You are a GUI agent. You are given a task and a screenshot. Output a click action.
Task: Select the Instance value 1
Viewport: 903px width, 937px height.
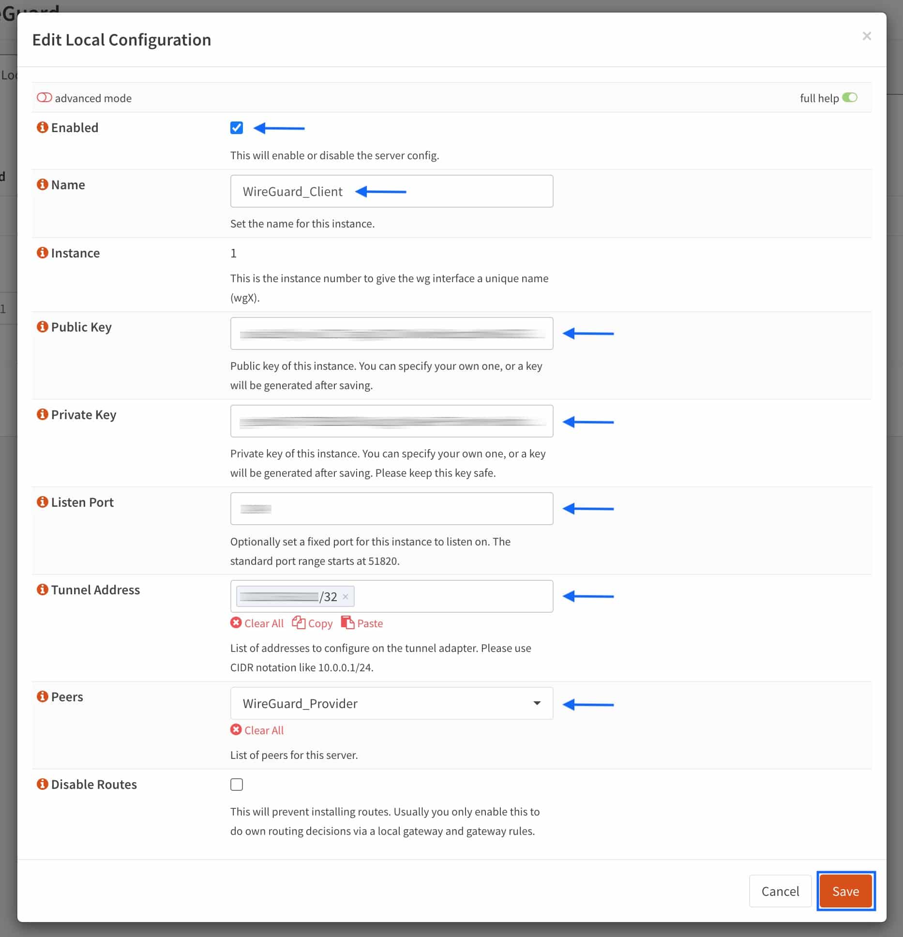[233, 253]
